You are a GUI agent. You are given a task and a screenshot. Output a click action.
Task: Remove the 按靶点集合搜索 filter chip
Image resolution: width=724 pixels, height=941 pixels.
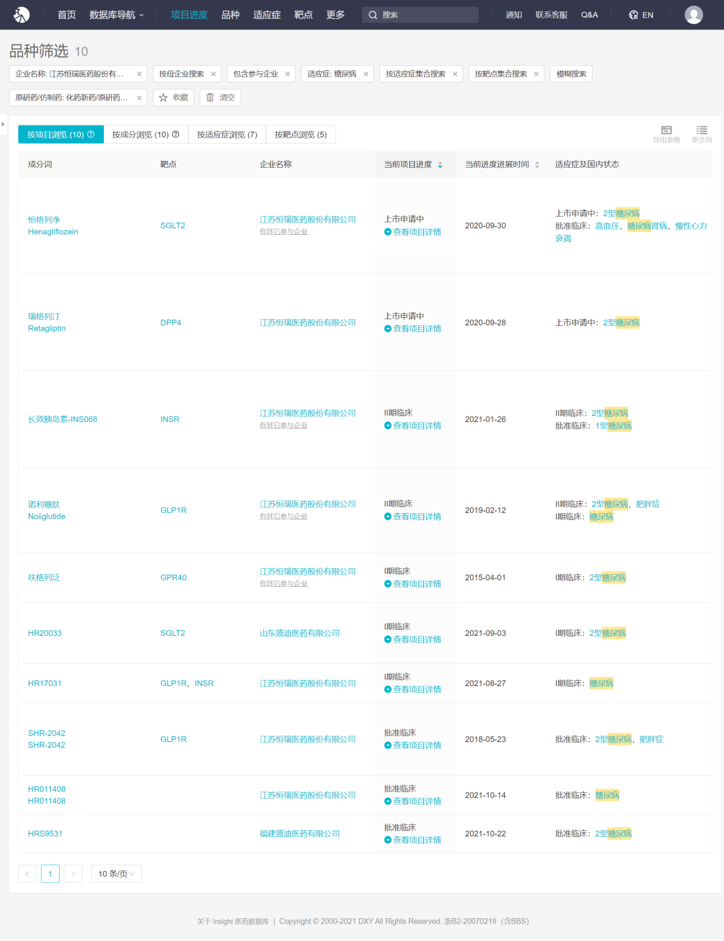click(536, 74)
